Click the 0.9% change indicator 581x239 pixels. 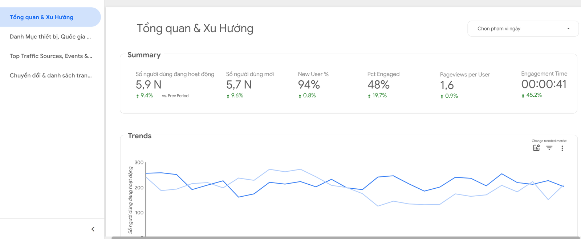pyautogui.click(x=449, y=96)
